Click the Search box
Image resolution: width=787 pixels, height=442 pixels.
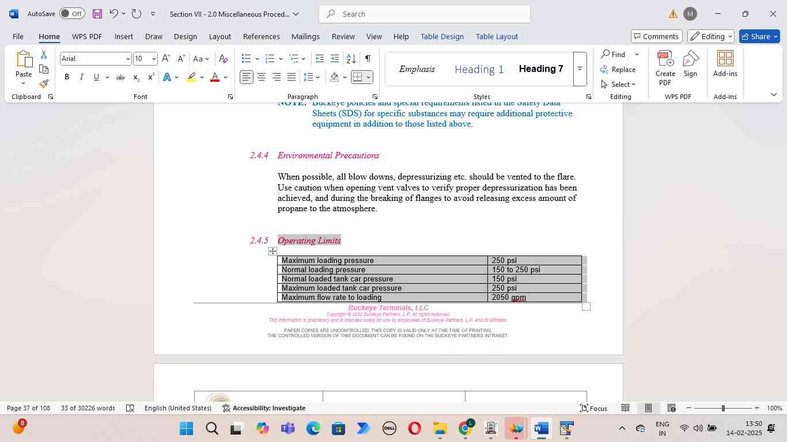425,14
